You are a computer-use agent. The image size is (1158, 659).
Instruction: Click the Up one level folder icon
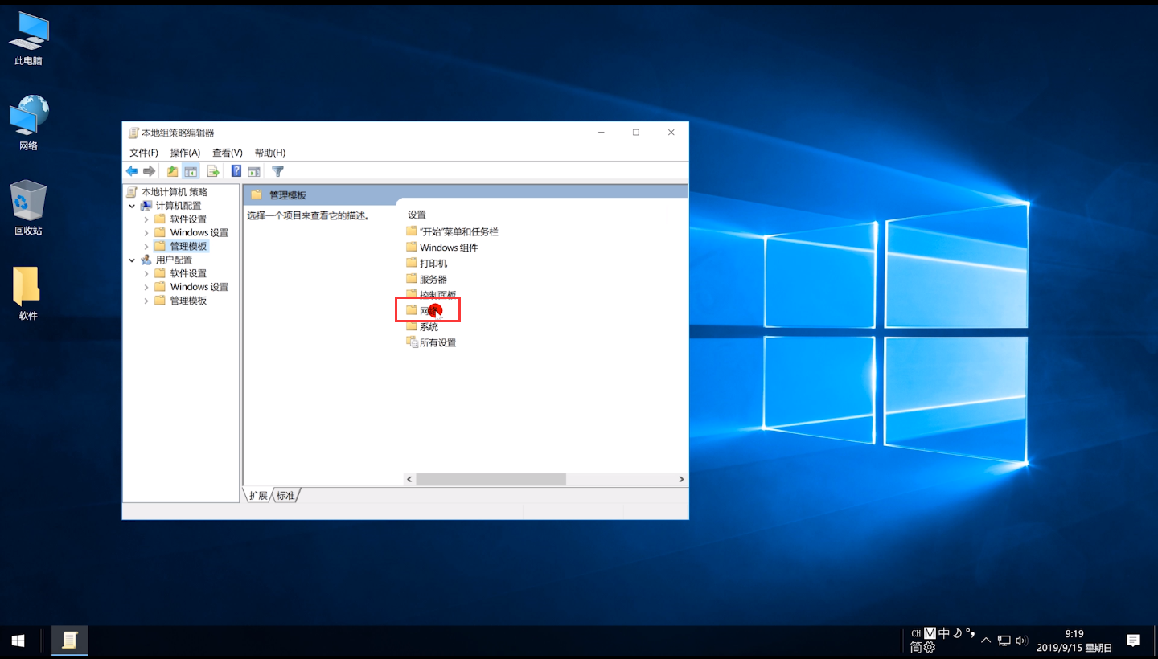tap(172, 171)
